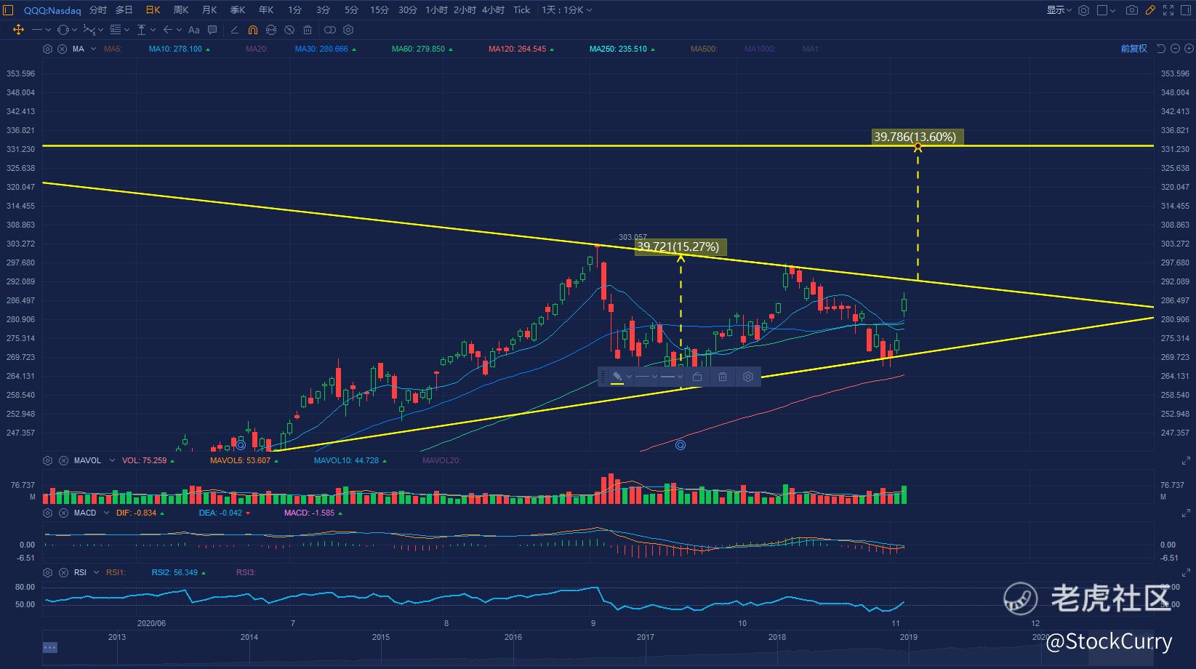Open chart settings gear near 显示
Screen dimensions: 1196x669
pos(1083,10)
